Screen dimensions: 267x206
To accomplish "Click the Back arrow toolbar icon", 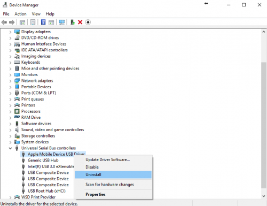I will 4,22.
